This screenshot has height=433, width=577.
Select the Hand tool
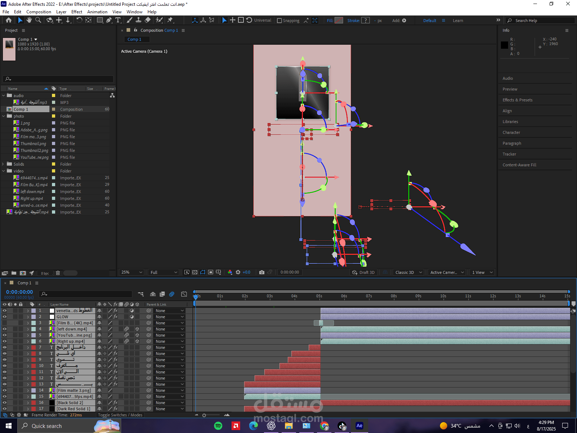coord(29,20)
